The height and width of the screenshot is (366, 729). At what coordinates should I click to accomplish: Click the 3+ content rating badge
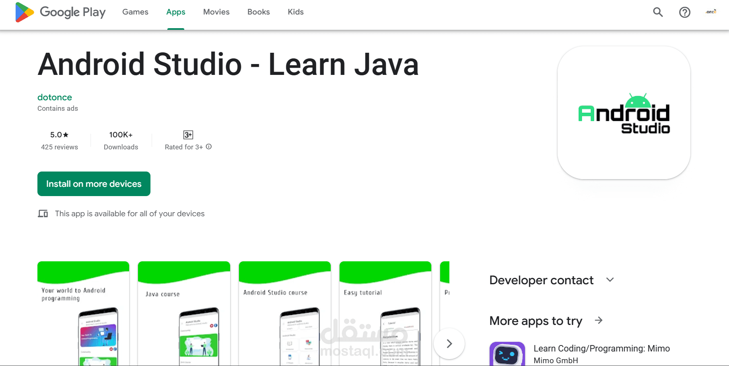[188, 135]
